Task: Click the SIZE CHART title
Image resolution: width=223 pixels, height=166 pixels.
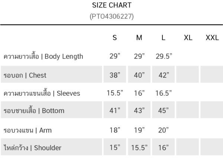Action: tap(112, 5)
